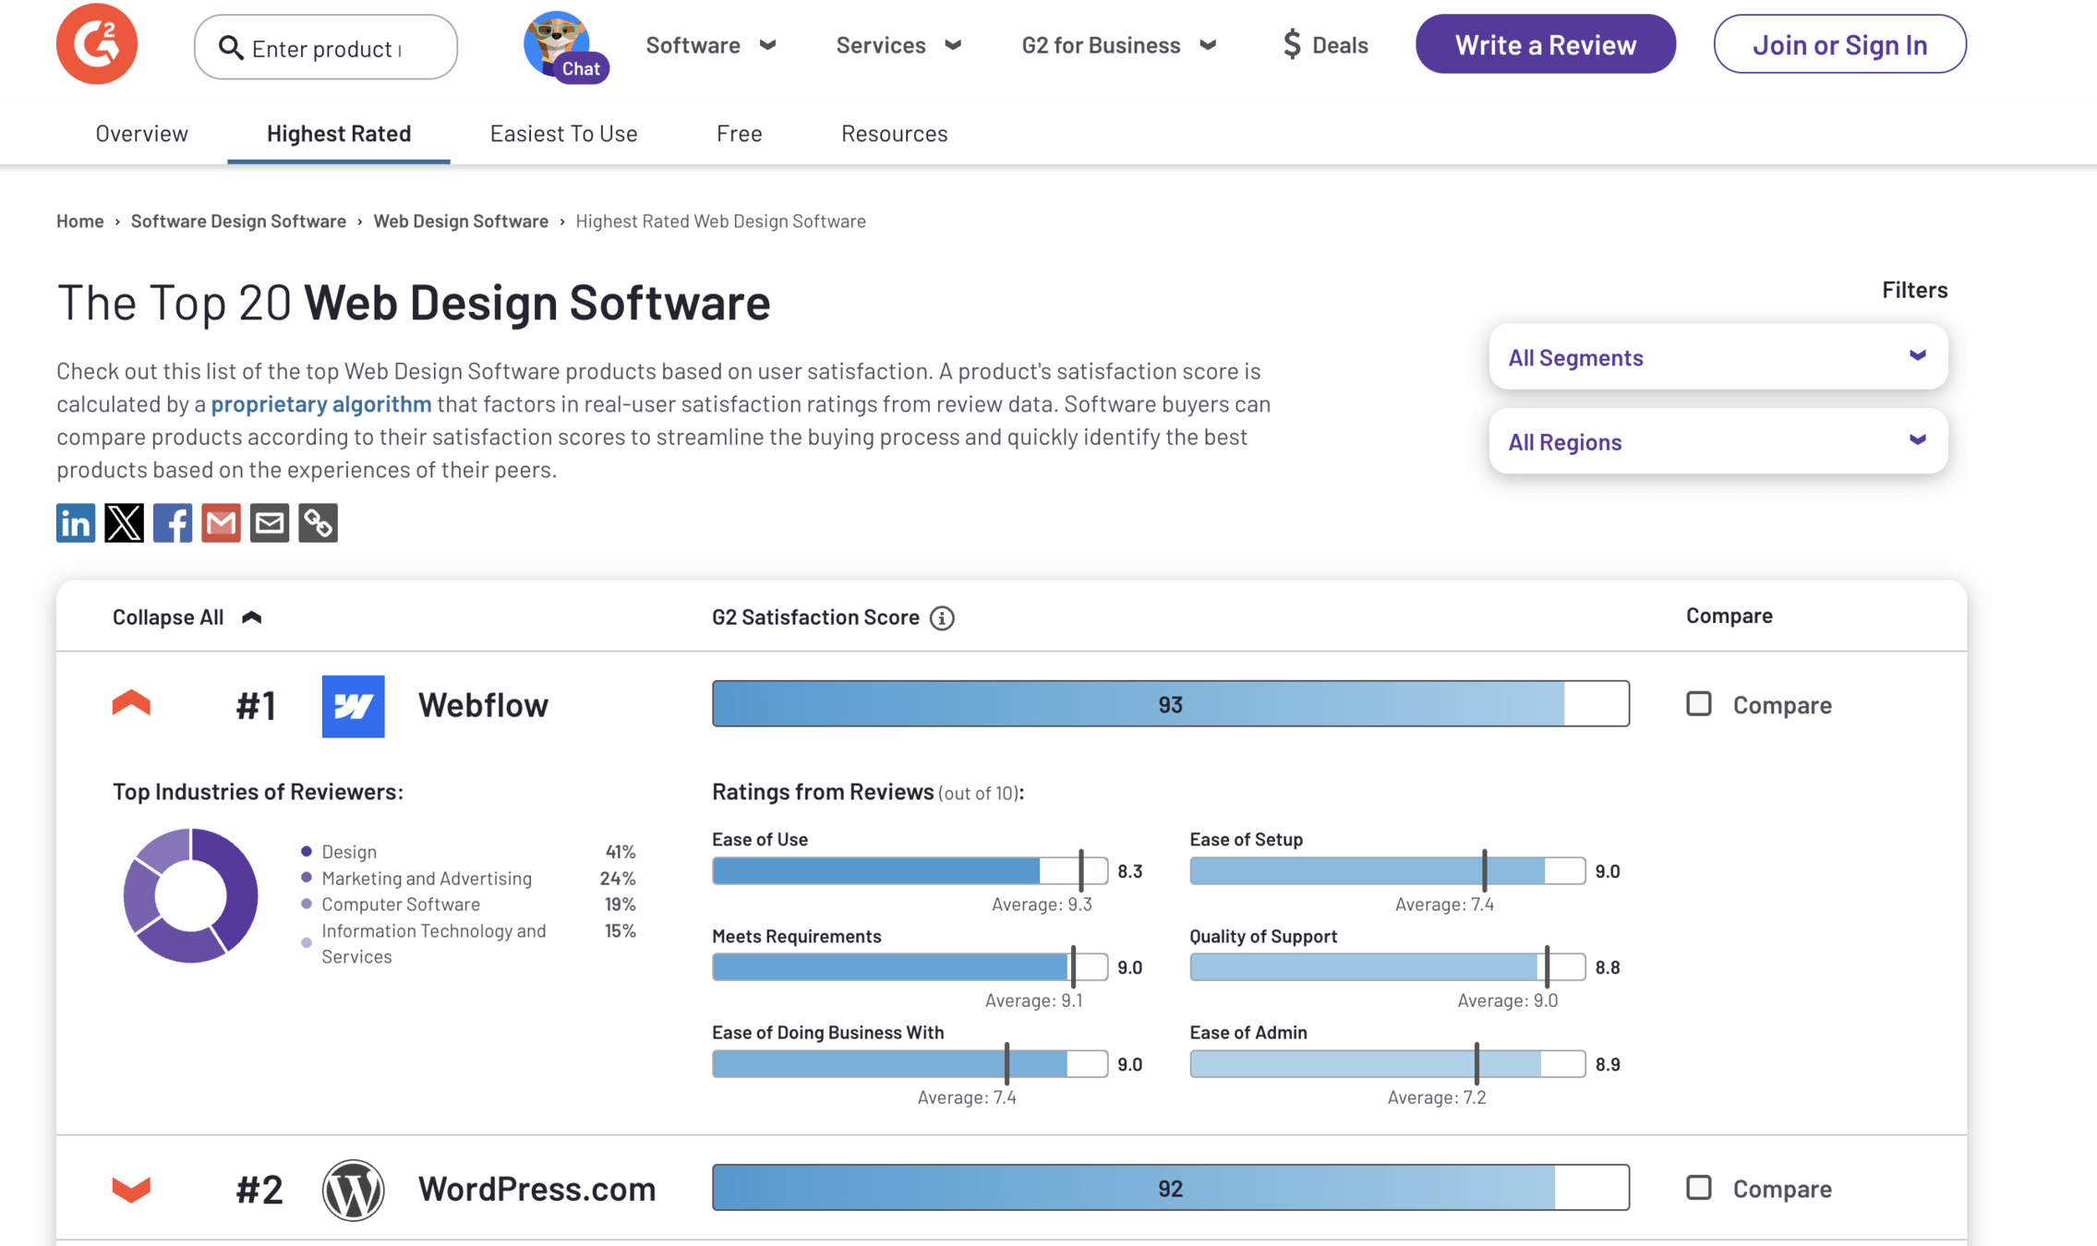
Task: Share page via Gmail icon
Action: [x=221, y=523]
